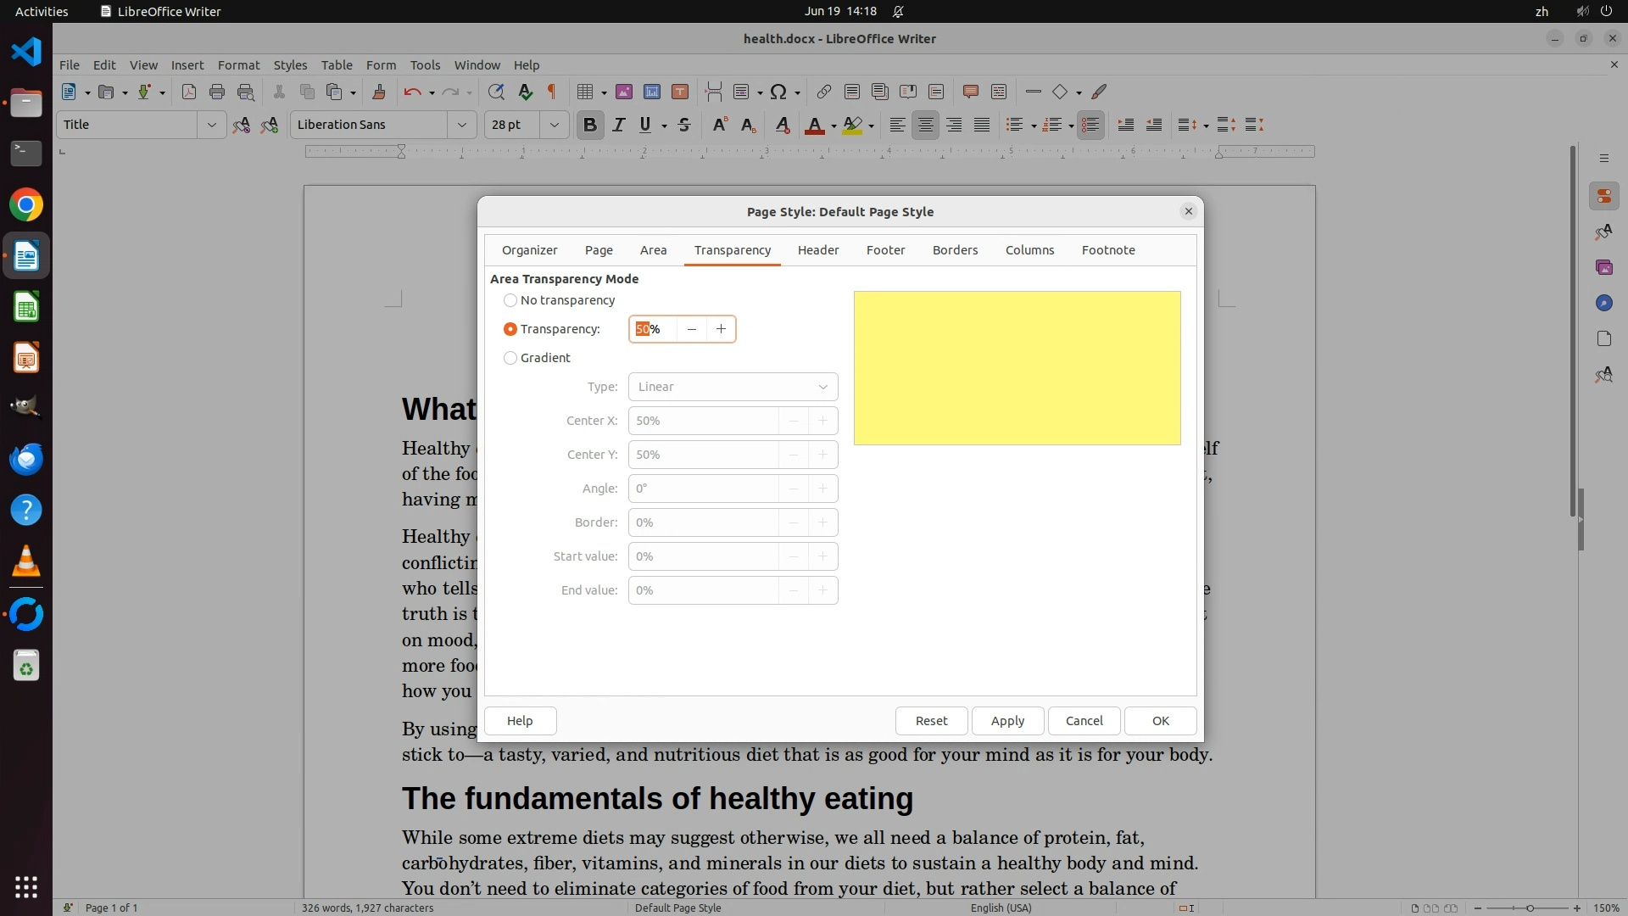Click the Insert Special Character omega icon

click(778, 92)
